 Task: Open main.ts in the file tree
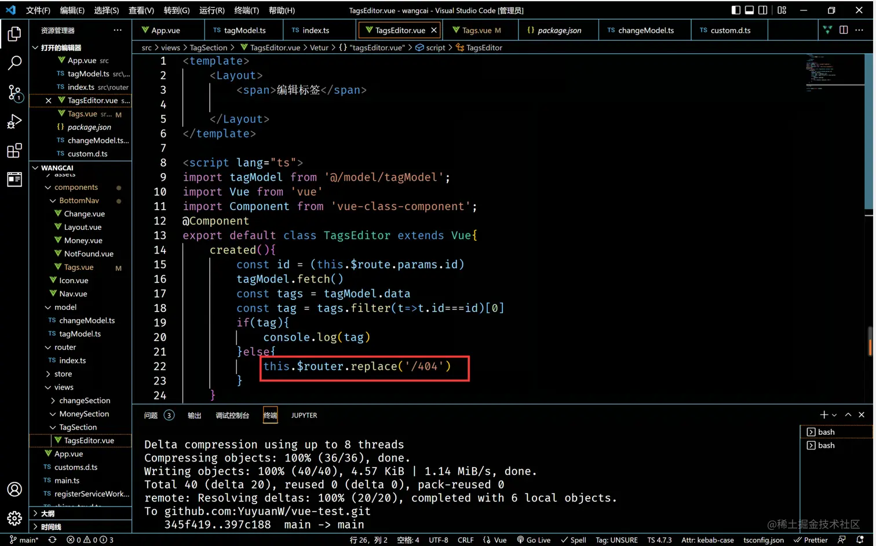(x=81, y=481)
